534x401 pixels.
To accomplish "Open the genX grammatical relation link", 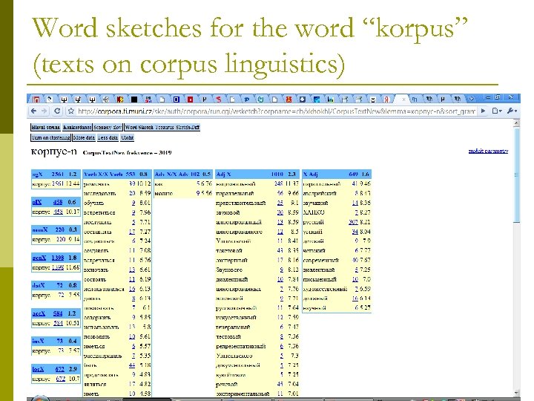I will (x=39, y=258).
